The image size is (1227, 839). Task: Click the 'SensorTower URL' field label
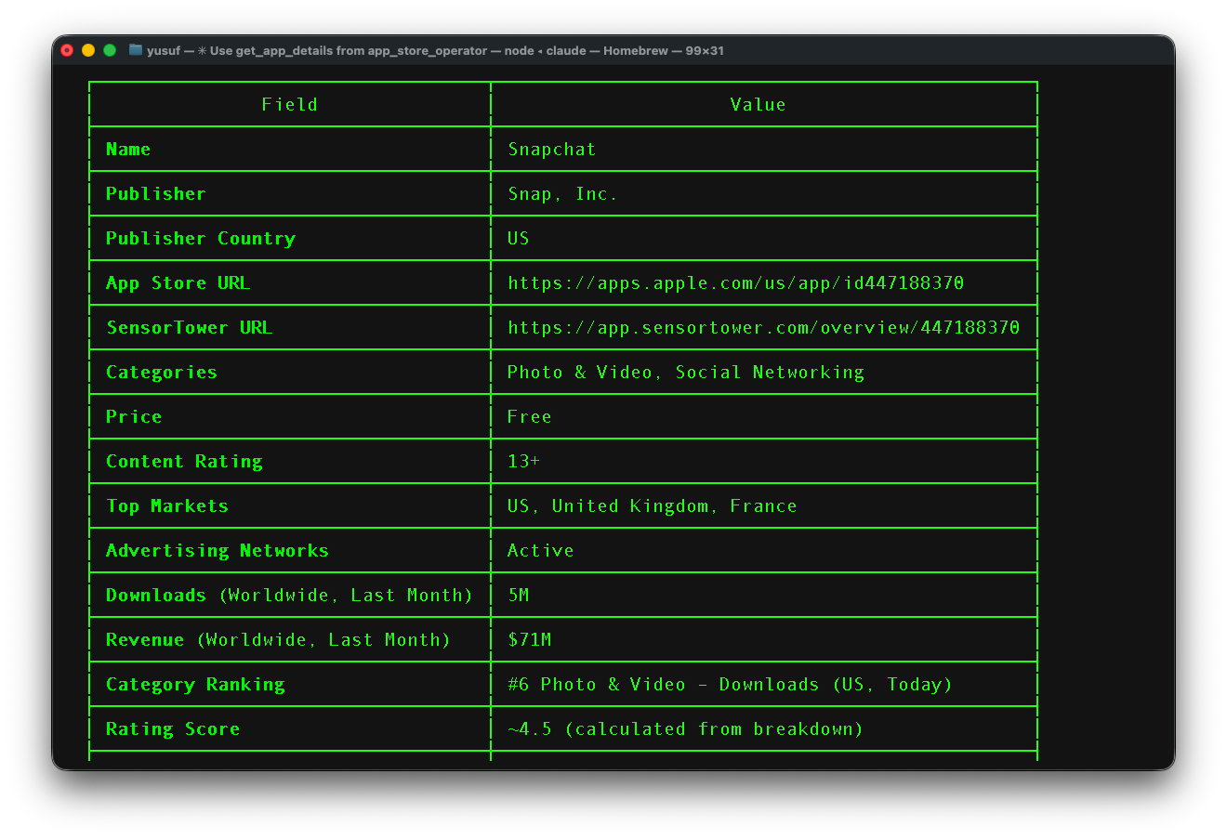[x=190, y=328]
